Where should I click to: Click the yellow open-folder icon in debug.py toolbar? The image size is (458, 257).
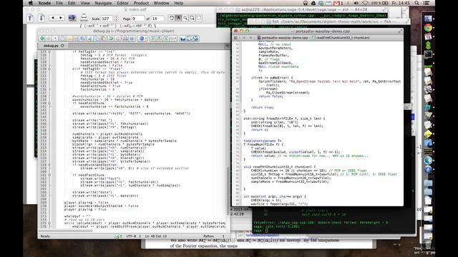click(69, 39)
